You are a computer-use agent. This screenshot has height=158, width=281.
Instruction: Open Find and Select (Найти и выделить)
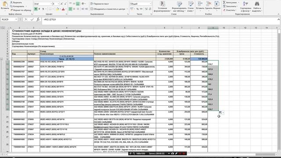pyautogui.click(x=257, y=7)
